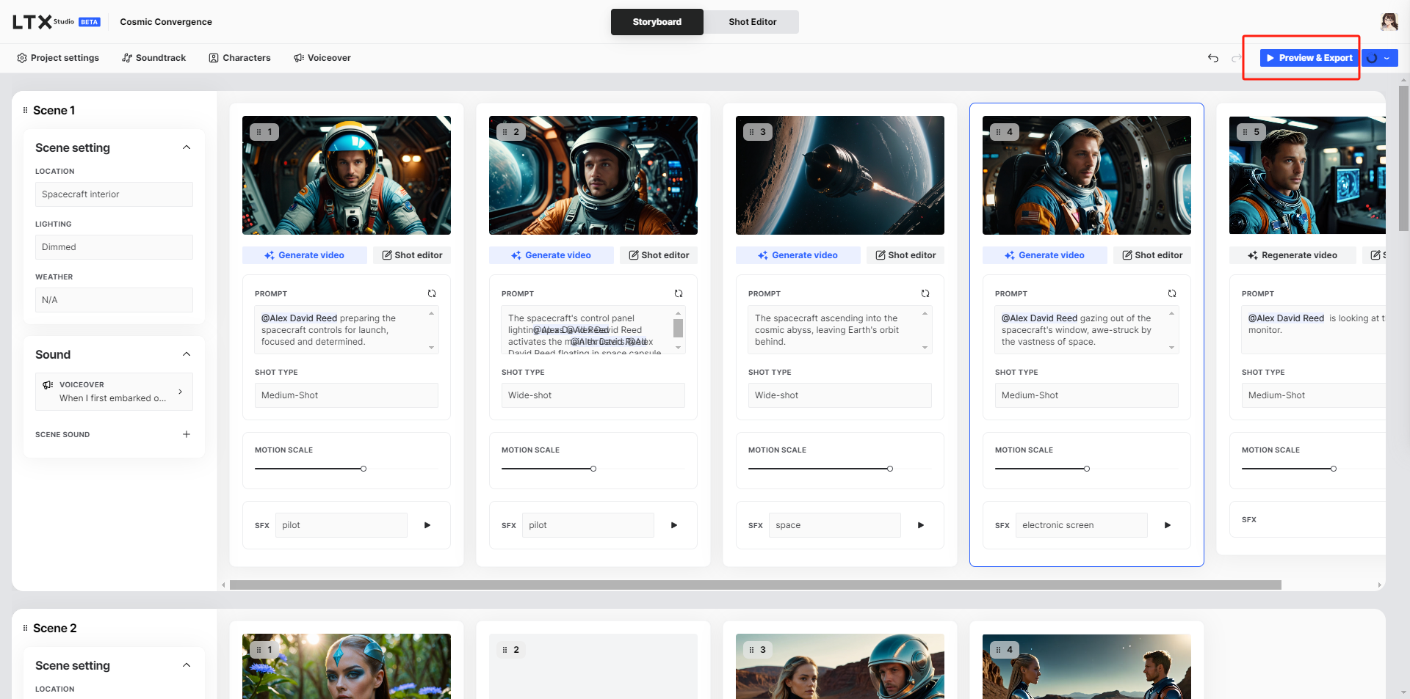The width and height of the screenshot is (1410, 699).
Task: Generate video for shot 1
Action: point(305,255)
